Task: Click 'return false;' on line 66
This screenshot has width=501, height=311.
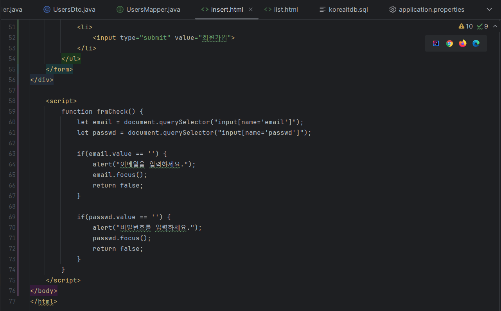Action: pyautogui.click(x=118, y=185)
